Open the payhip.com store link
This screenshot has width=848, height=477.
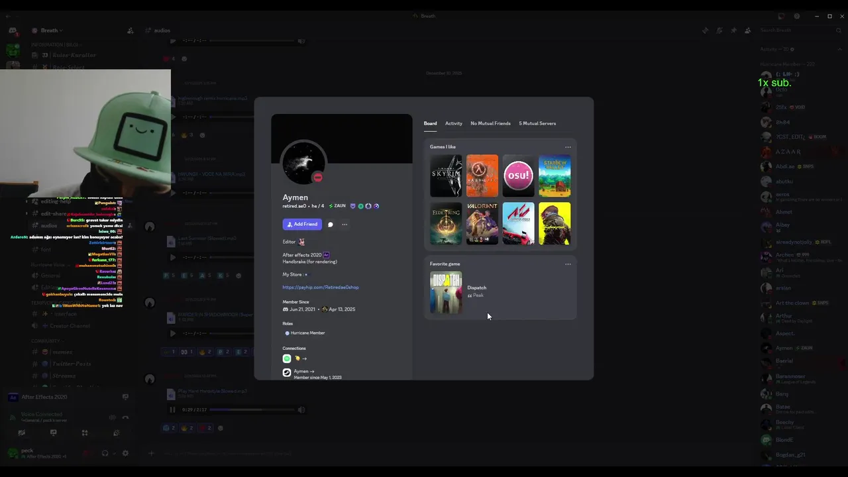click(x=321, y=288)
